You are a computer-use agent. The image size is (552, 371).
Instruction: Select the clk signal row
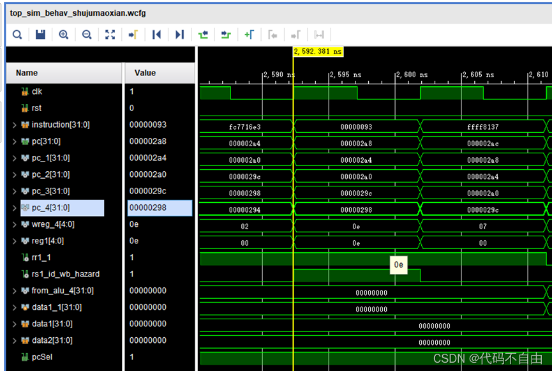(36, 92)
